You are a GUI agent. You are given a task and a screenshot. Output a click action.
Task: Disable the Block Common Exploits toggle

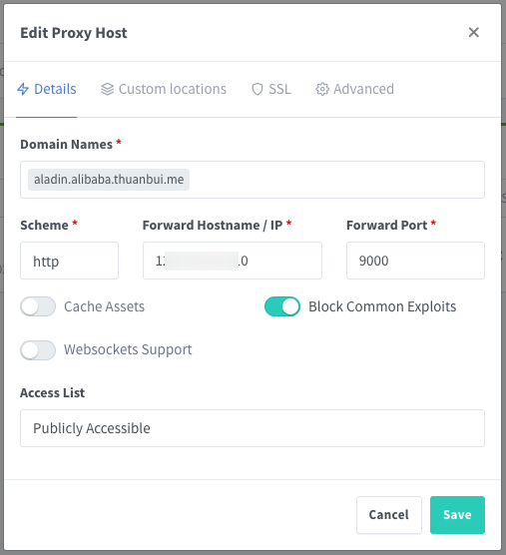(282, 306)
